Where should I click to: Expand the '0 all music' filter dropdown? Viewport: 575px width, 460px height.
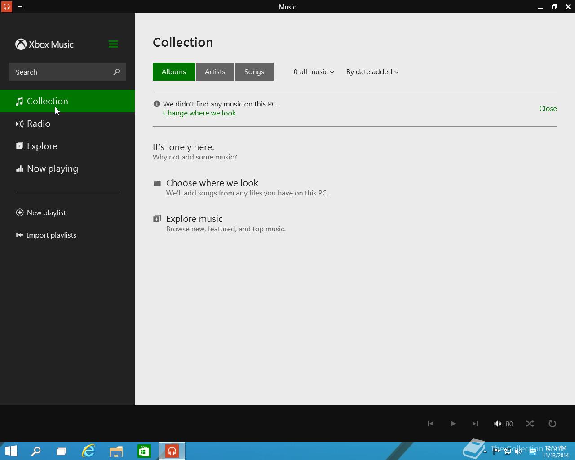[314, 72]
